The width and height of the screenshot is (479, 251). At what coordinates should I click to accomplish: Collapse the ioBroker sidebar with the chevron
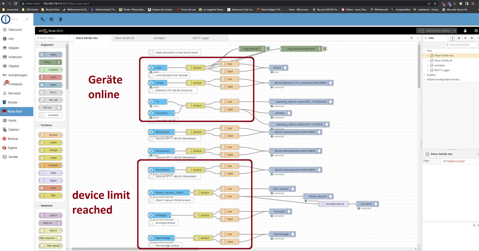(x=27, y=19)
